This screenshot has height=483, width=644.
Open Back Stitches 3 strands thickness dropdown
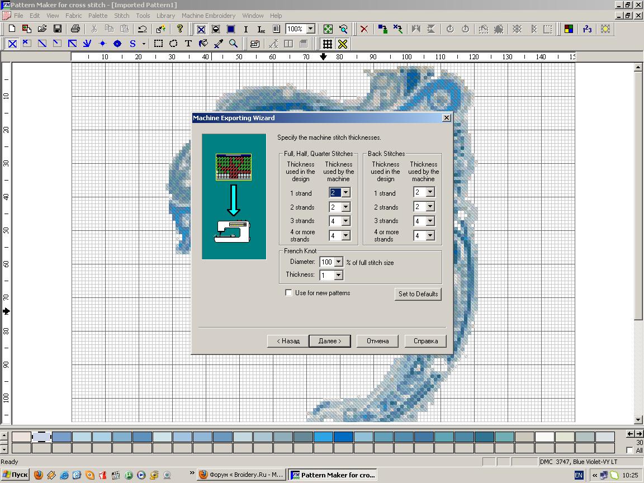point(430,221)
